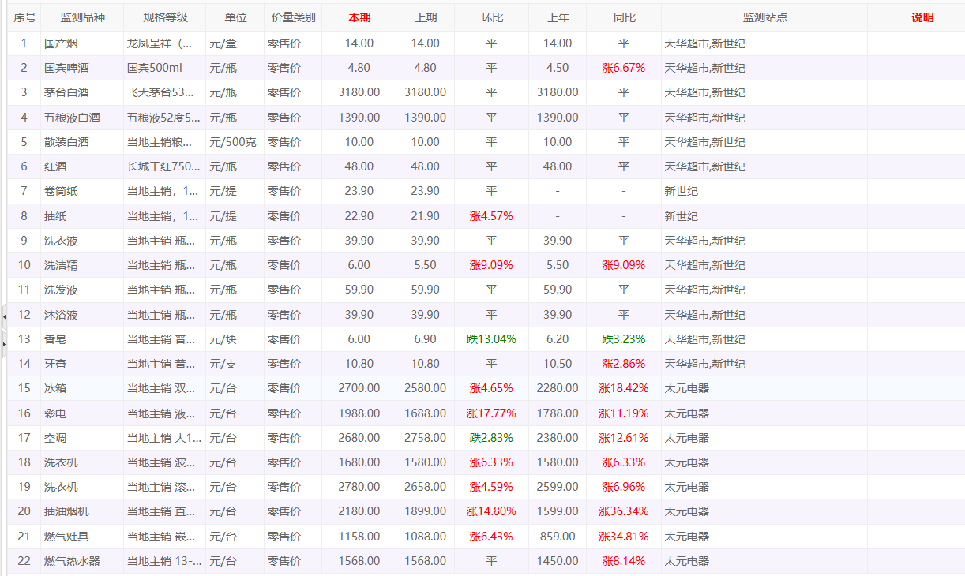Collapse the side panel with left splitter arrow

point(4,316)
